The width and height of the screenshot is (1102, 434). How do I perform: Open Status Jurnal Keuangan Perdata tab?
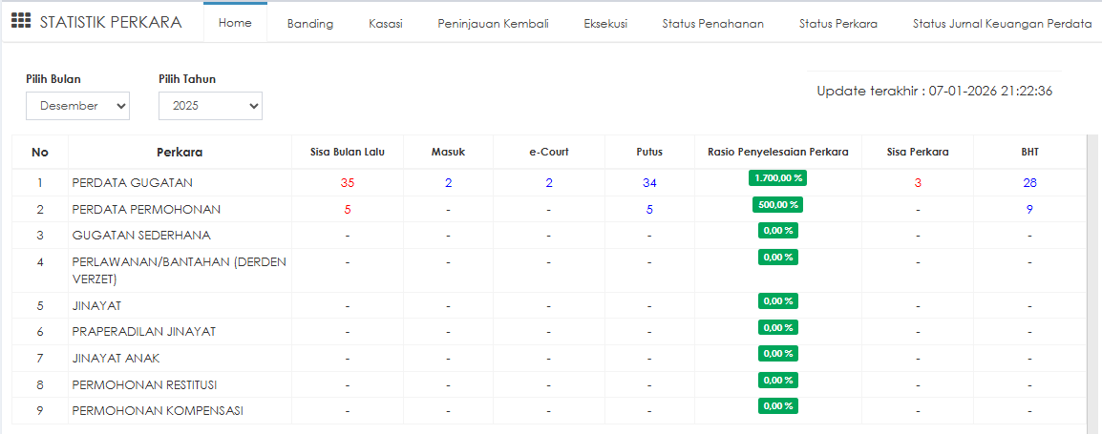point(1002,24)
